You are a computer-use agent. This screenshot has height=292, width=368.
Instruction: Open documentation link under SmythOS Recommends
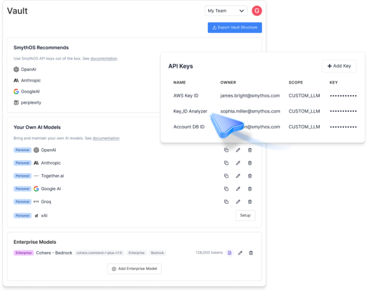[104, 59]
